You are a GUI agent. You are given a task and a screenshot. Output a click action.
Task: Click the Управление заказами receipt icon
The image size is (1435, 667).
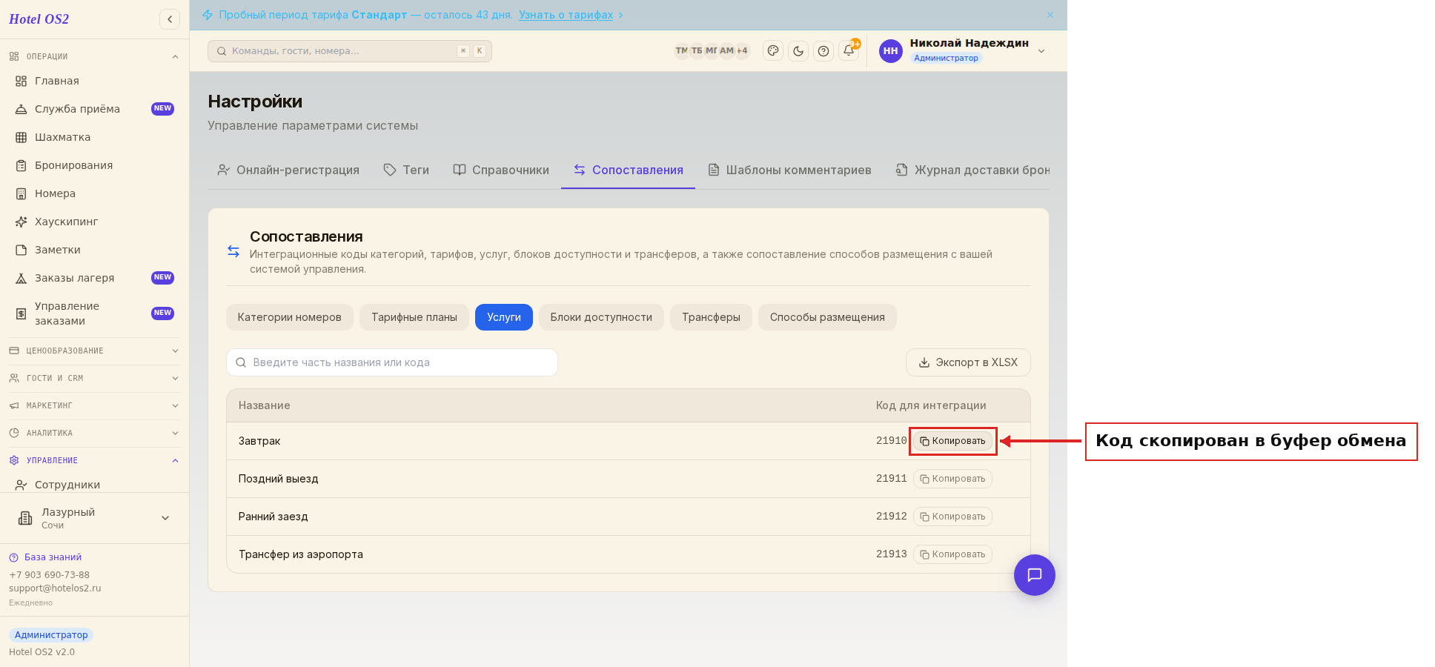pos(21,313)
